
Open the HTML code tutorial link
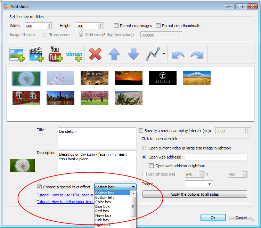tap(65, 195)
